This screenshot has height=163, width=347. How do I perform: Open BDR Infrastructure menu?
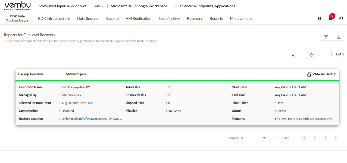pyautogui.click(x=54, y=18)
